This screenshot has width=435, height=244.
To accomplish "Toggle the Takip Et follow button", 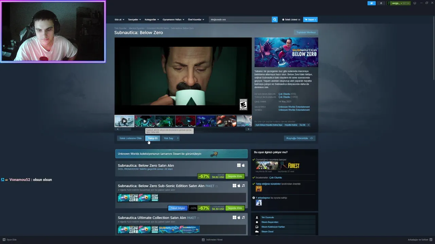I will [x=153, y=138].
